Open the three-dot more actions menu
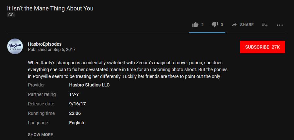294x140 pixels. point(280,25)
